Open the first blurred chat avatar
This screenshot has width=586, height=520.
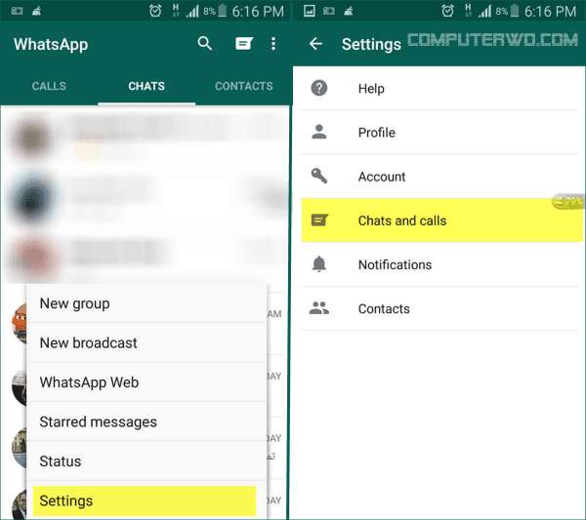pos(32,139)
